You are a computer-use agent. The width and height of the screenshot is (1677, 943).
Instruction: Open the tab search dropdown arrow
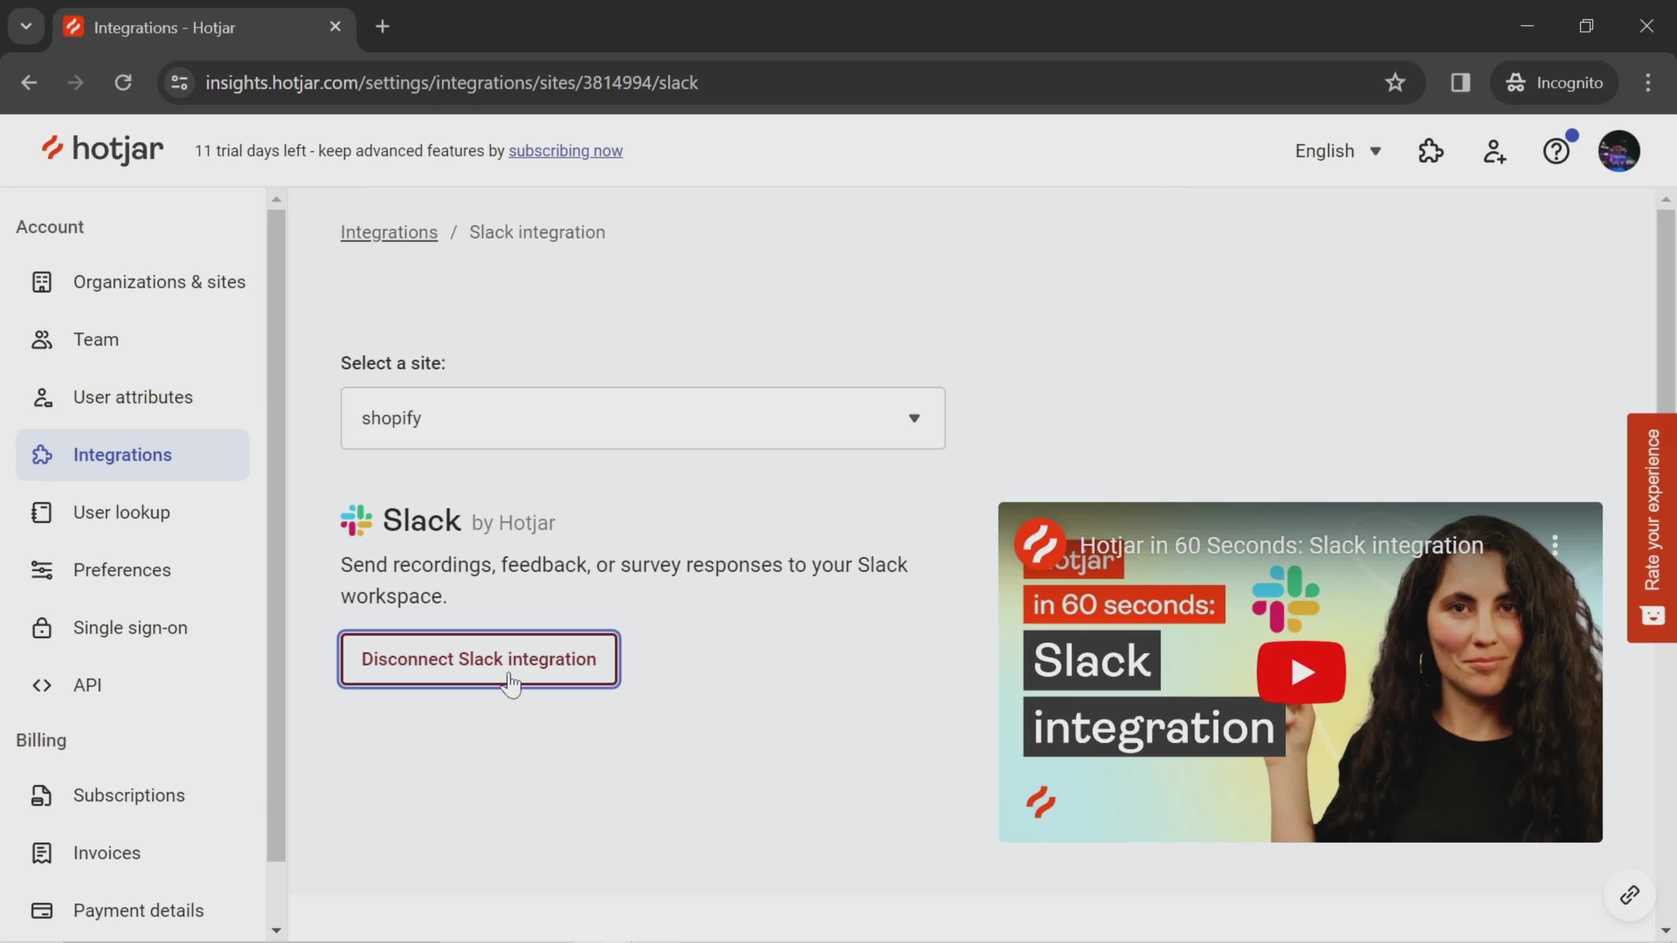pyautogui.click(x=26, y=27)
